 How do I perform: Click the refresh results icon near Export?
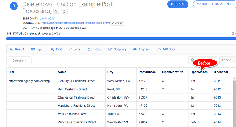pyautogui.click(x=193, y=60)
